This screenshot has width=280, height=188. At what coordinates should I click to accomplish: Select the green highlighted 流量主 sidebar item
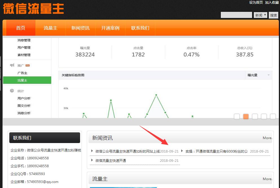pos(27,80)
